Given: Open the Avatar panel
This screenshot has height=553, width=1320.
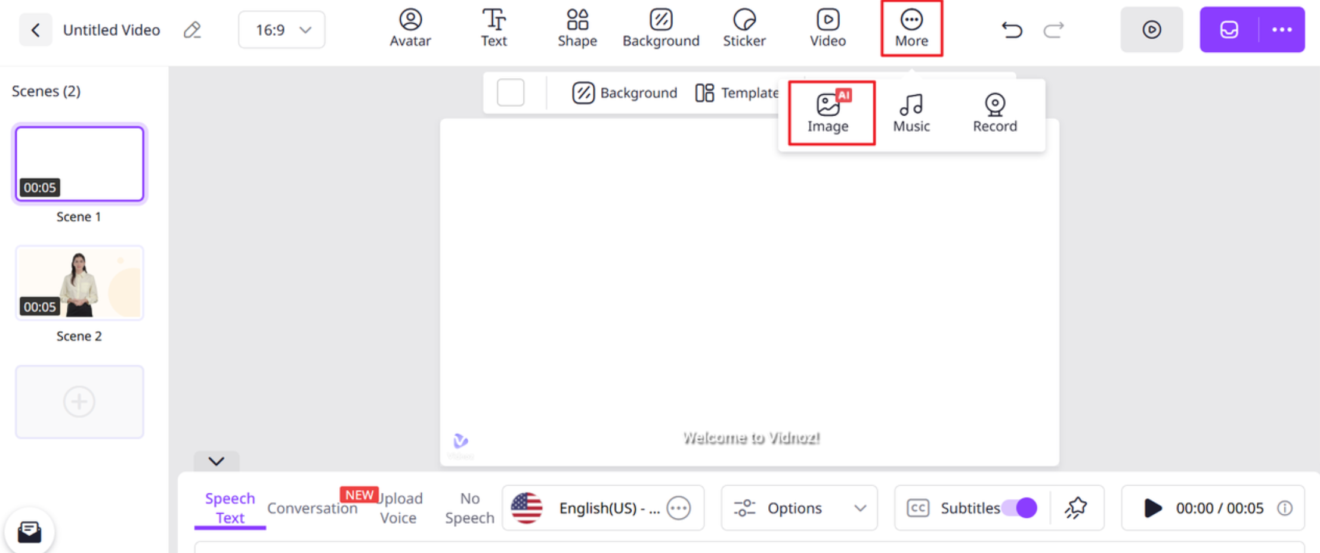Looking at the screenshot, I should [x=410, y=28].
